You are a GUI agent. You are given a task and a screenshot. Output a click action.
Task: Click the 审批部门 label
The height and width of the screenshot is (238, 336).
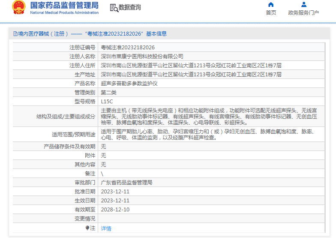point(85,183)
